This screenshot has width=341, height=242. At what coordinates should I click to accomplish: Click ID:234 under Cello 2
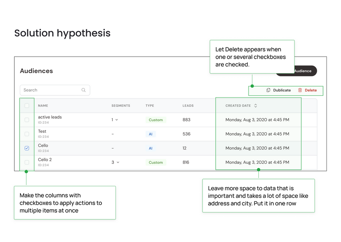(43, 165)
